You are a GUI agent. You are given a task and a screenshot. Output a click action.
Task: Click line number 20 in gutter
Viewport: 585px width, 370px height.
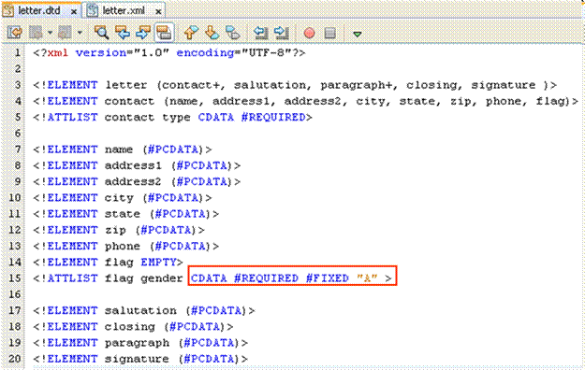[x=15, y=359]
